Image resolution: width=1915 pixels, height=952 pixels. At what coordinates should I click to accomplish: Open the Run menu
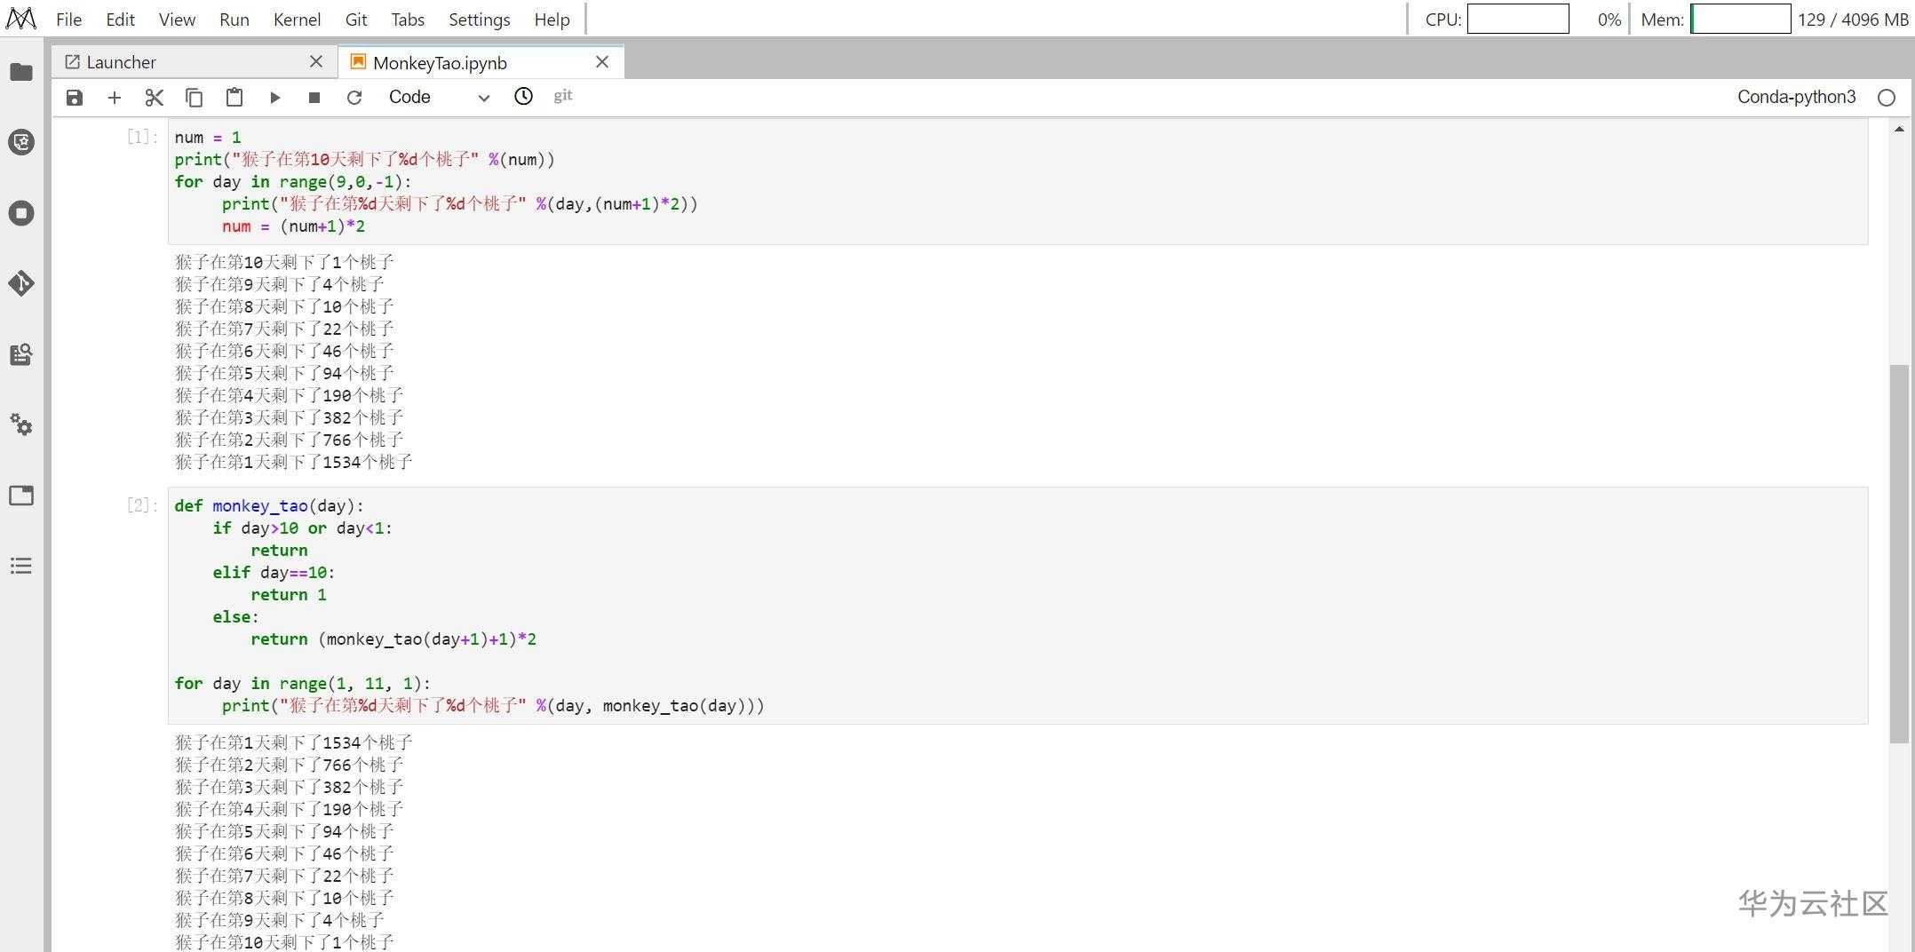coord(234,20)
